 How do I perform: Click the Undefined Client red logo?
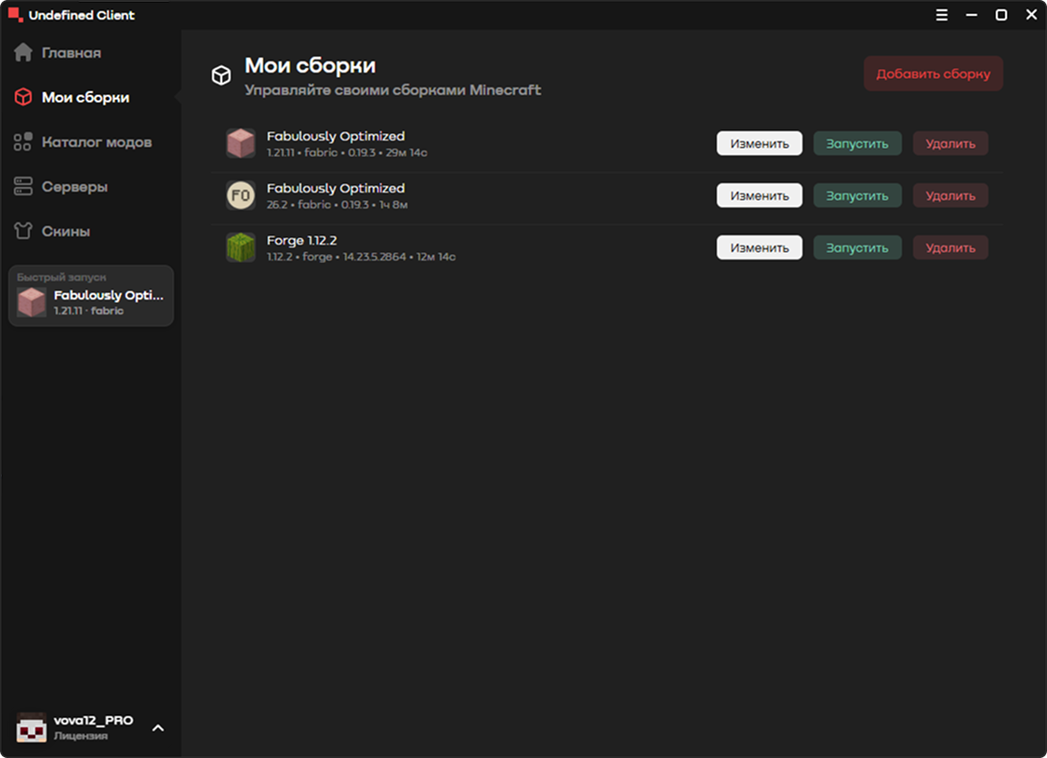tap(15, 14)
